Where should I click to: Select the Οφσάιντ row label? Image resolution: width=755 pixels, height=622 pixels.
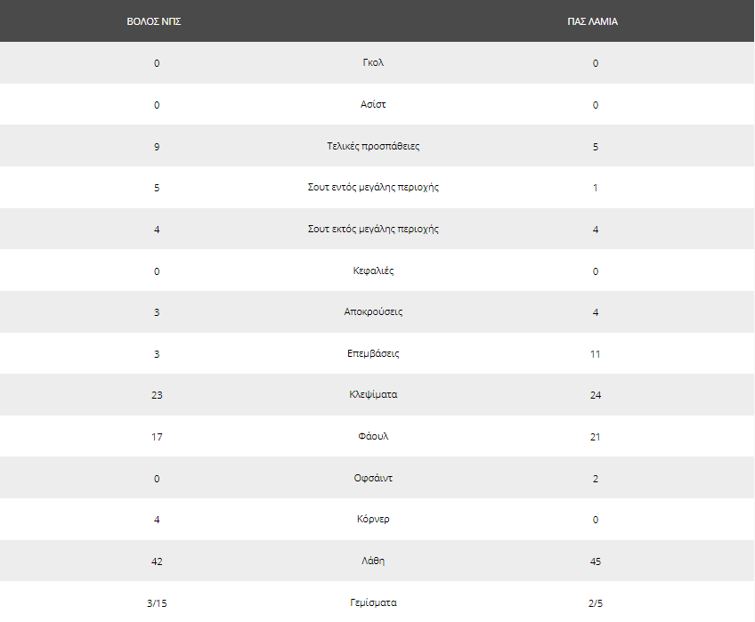point(373,479)
